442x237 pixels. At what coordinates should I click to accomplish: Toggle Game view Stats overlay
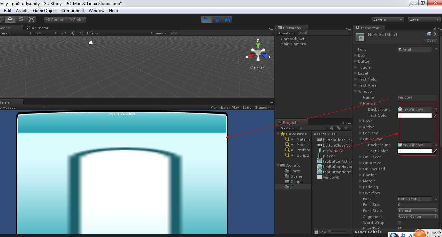(x=247, y=108)
